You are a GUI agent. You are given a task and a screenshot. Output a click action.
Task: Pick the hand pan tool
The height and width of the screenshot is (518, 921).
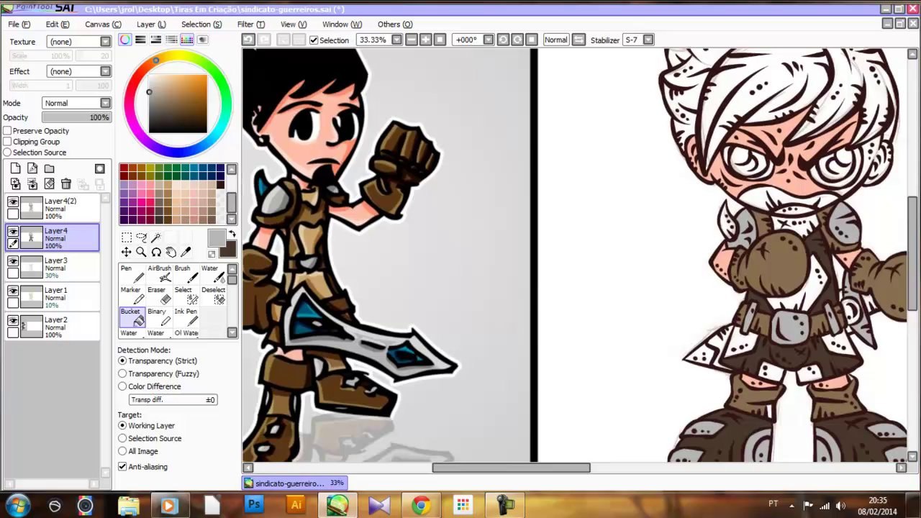(171, 252)
